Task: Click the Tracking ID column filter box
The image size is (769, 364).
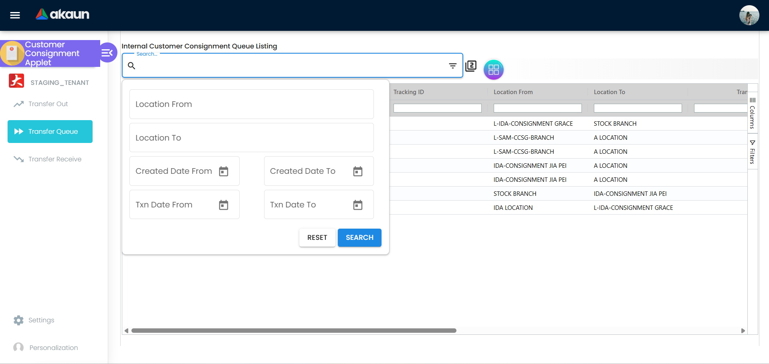Action: click(437, 108)
